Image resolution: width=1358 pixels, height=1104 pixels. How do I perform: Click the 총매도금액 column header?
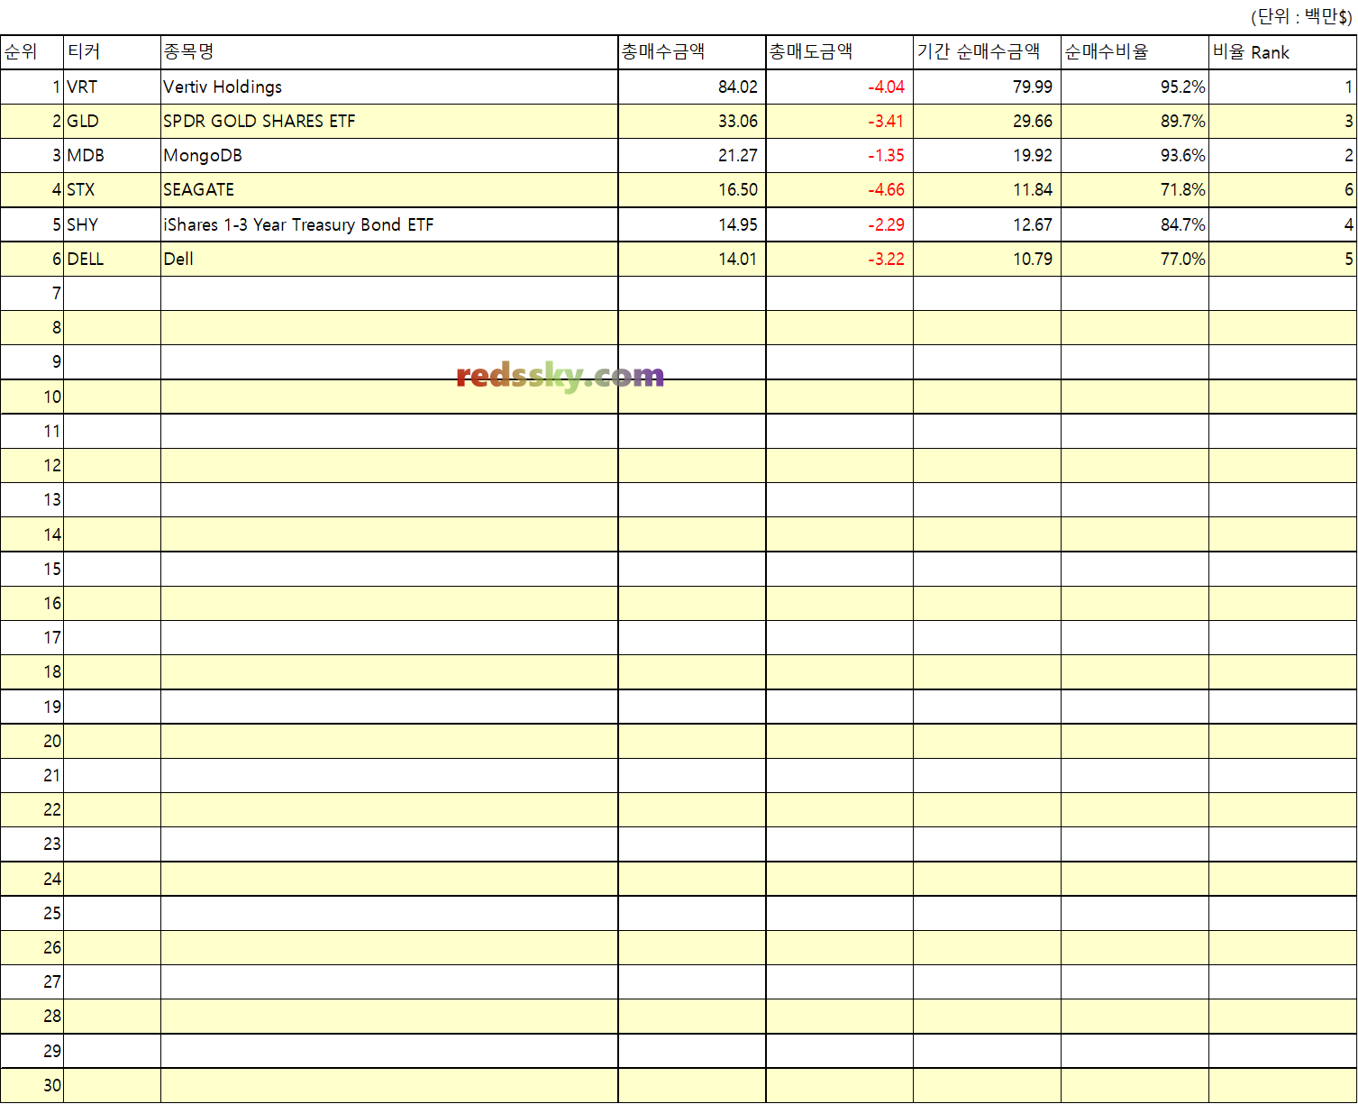(840, 52)
